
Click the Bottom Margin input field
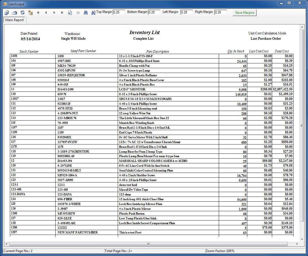point(154,12)
